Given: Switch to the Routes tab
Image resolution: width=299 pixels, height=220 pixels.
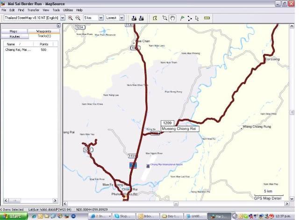Looking at the screenshot, I should (14, 36).
